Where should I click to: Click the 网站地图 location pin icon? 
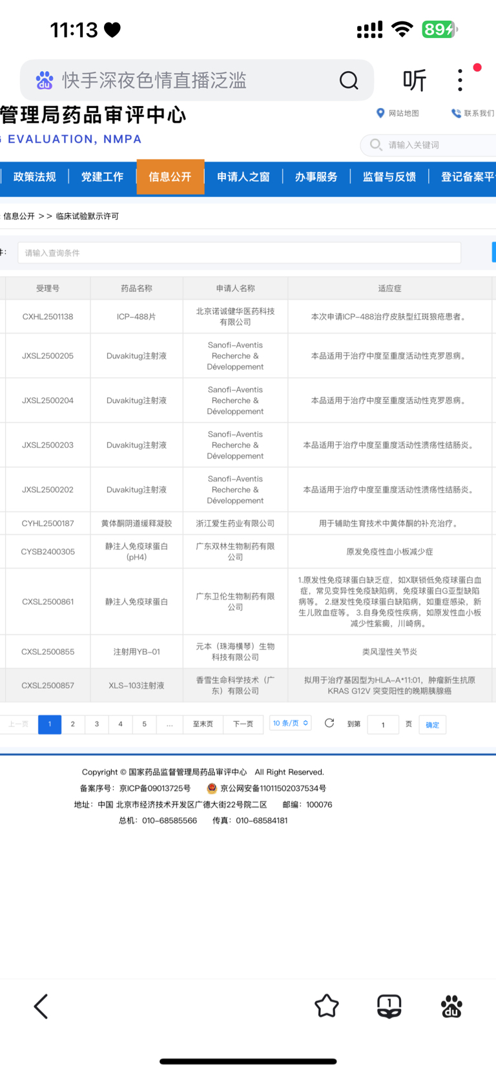pyautogui.click(x=380, y=113)
